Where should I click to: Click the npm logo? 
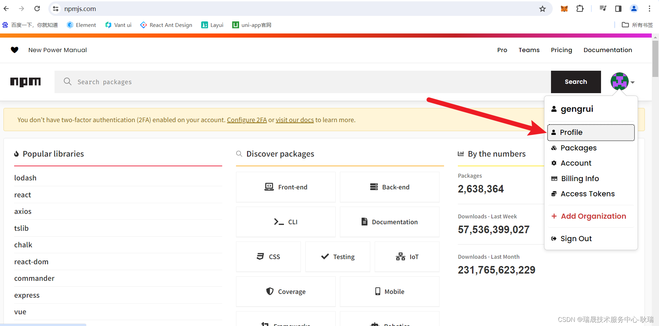point(26,82)
